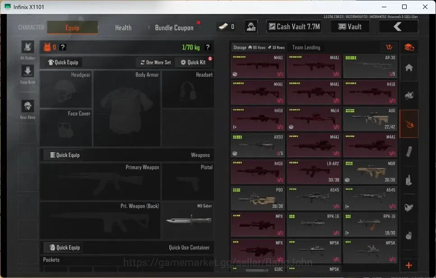This screenshot has height=278, width=436.
Task: Select the LR-AR2 rifle in storage
Action: pyautogui.click(x=314, y=172)
